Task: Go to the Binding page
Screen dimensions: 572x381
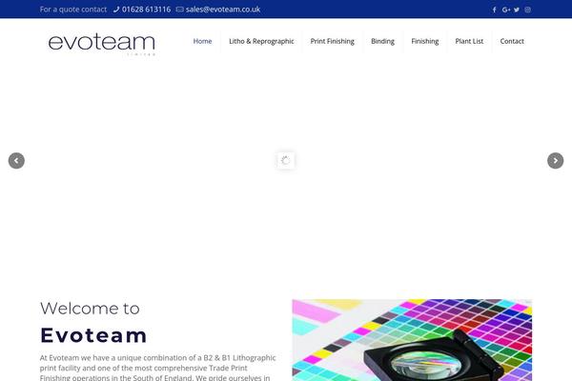Action: 382,41
